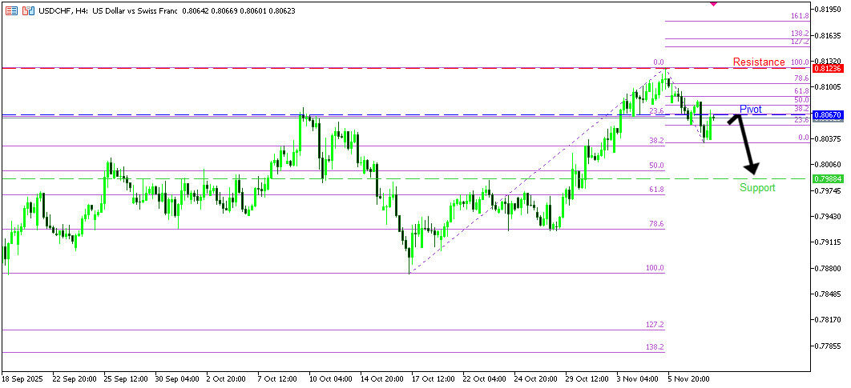This screenshot has width=851, height=388.
Task: Select the blue Pivot text label
Action: (750, 109)
